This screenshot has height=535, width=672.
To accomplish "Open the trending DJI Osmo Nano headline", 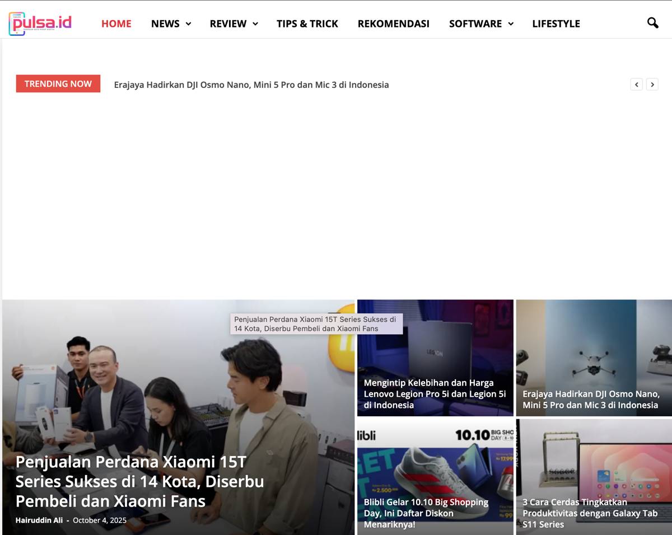I will (251, 85).
